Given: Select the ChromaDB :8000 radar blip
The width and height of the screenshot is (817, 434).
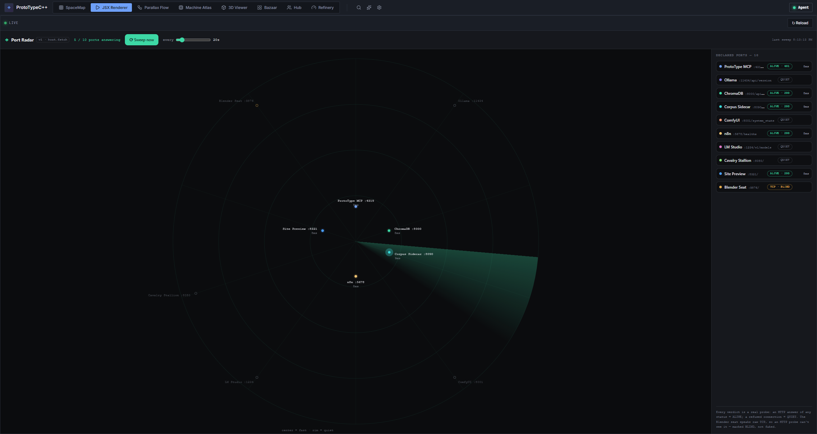Looking at the screenshot, I should (389, 231).
